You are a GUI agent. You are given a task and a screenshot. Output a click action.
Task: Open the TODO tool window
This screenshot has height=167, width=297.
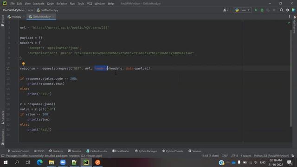[x=39, y=151]
